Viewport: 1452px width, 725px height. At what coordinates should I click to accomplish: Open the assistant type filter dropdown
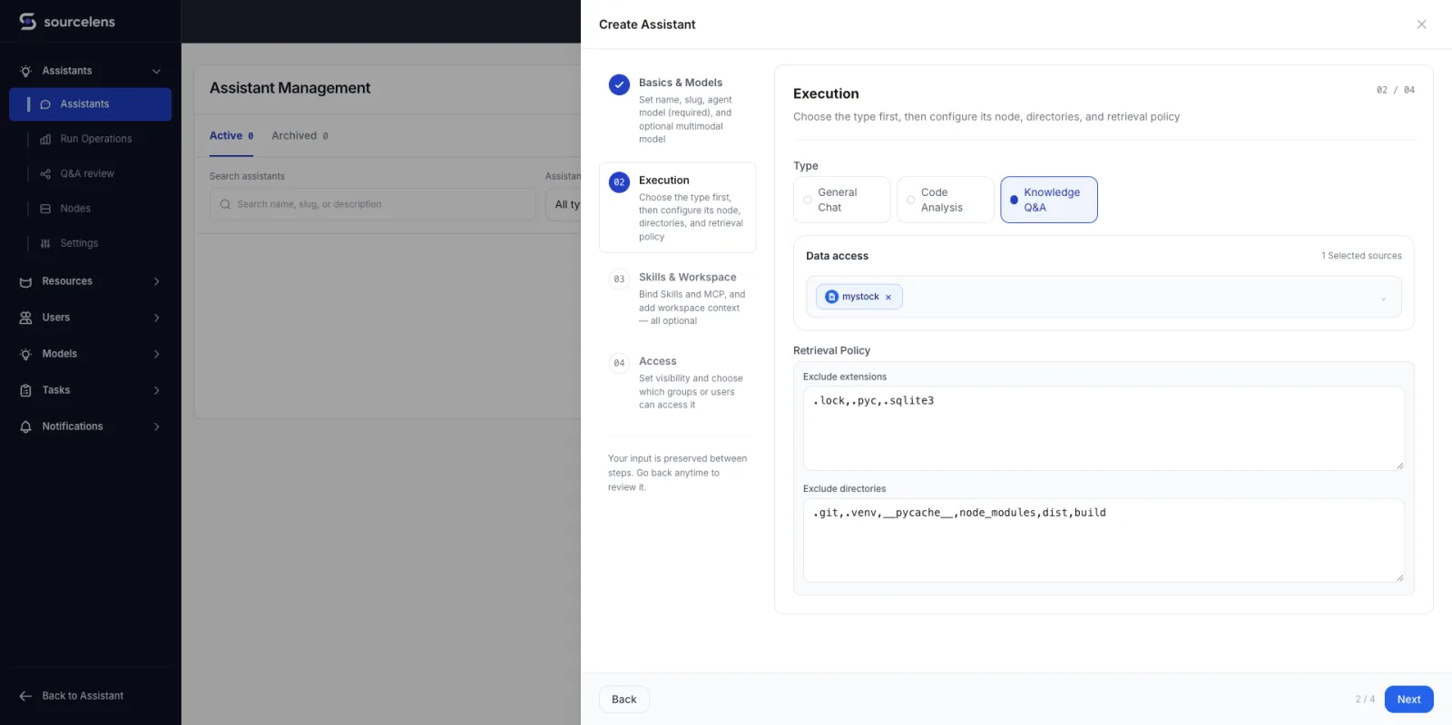click(x=563, y=204)
